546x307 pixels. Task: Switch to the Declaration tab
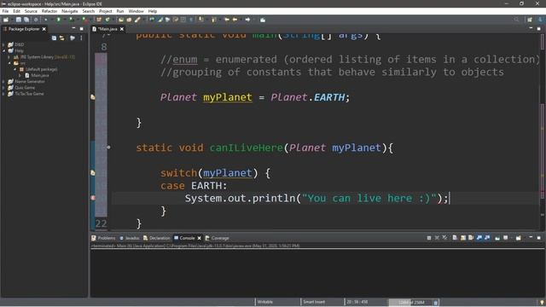(157, 238)
